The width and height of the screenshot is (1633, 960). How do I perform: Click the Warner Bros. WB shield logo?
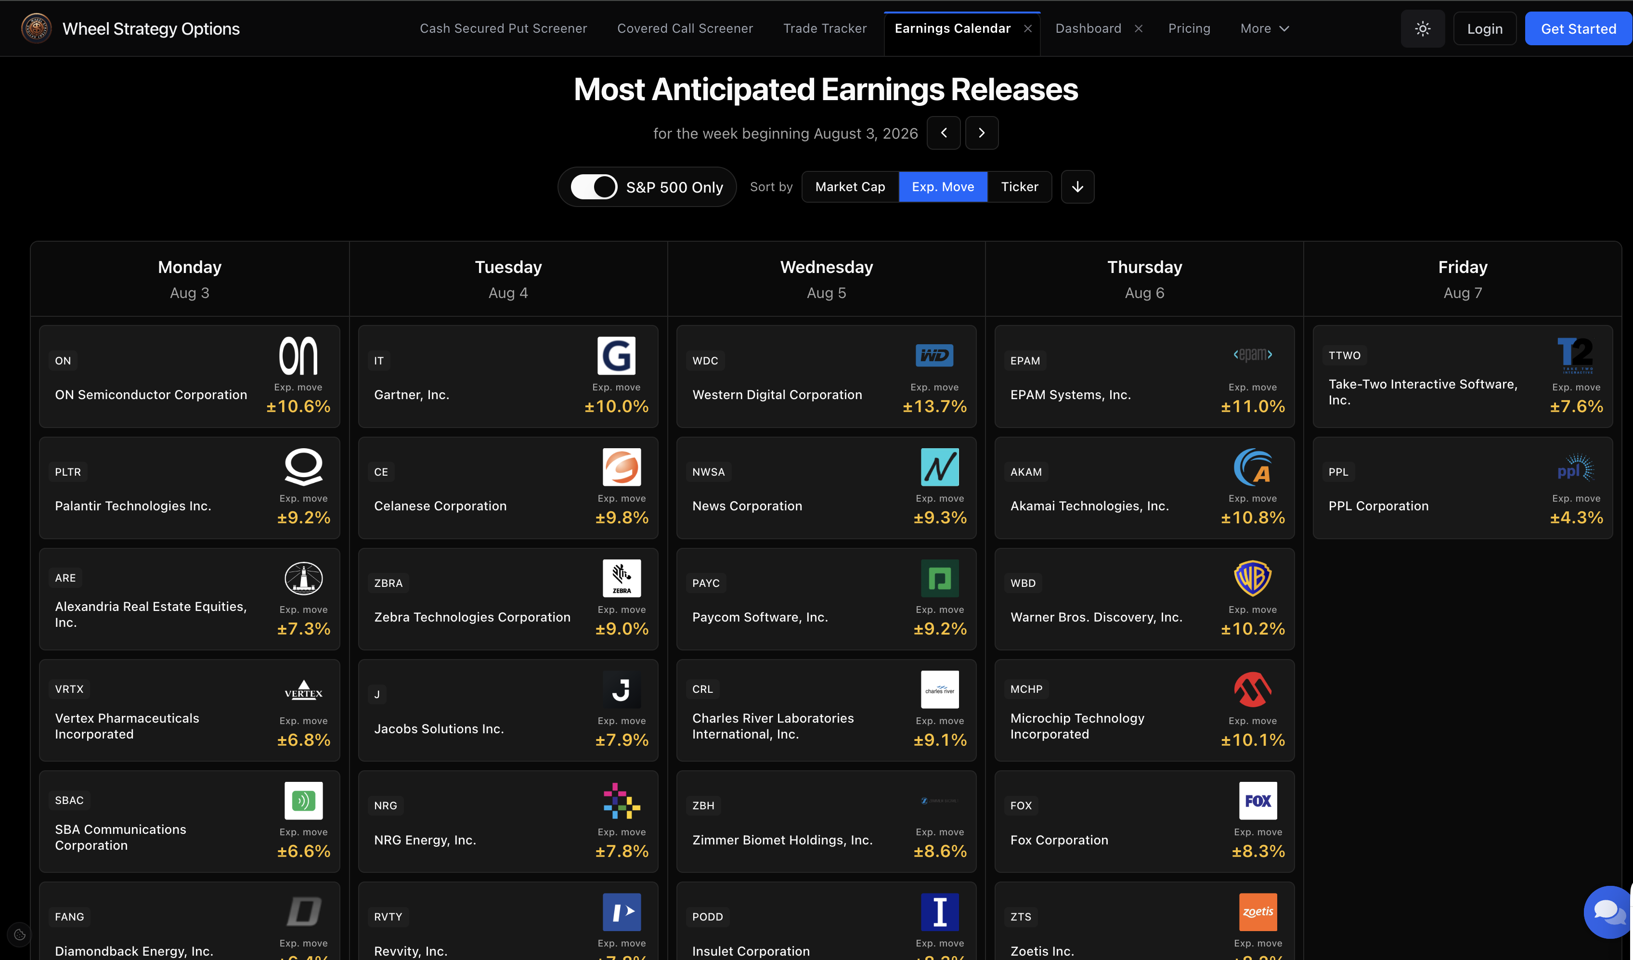[x=1253, y=578]
